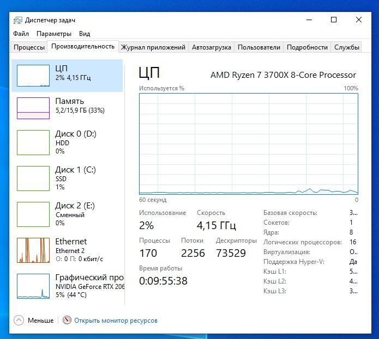Image resolution: width=379 pixels, height=339 pixels.
Task: Click the '0:09:55:38' uptime value
Action: coord(163,281)
